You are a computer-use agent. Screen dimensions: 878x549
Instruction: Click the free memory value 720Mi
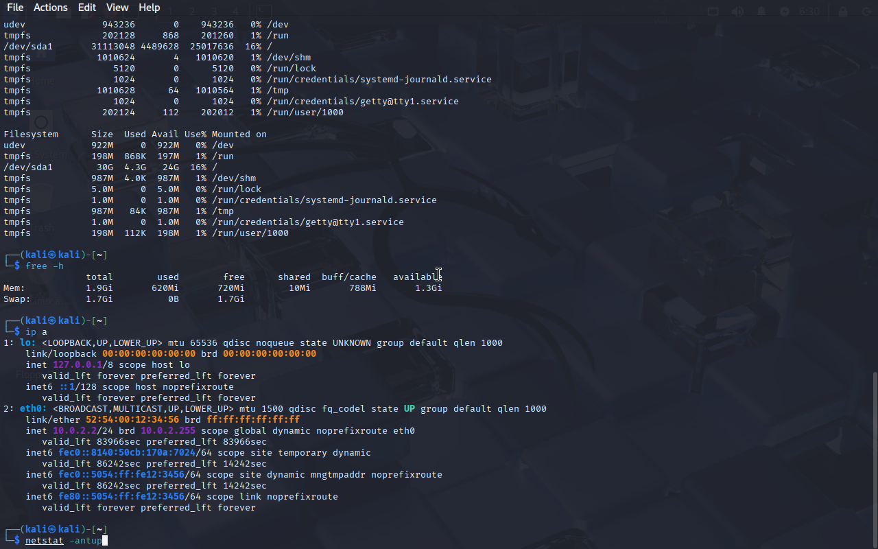tap(231, 288)
